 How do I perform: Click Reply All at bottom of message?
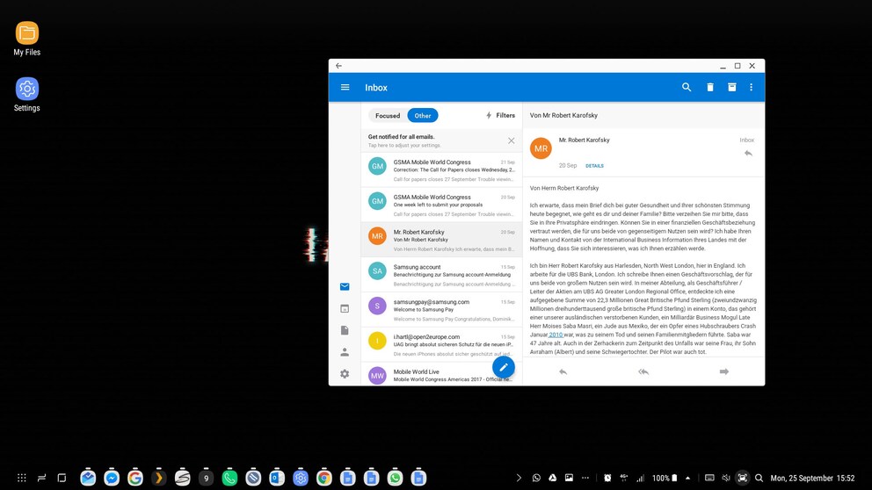[x=643, y=371]
